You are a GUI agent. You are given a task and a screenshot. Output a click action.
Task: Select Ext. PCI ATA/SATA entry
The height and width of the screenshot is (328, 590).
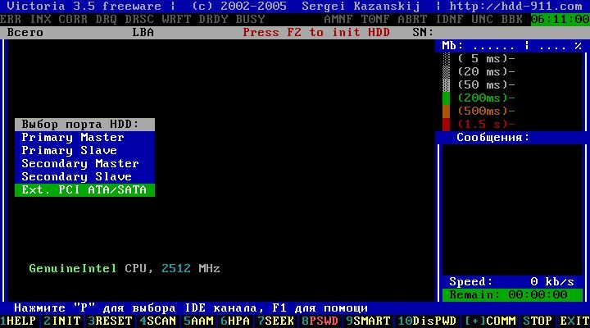(x=84, y=189)
